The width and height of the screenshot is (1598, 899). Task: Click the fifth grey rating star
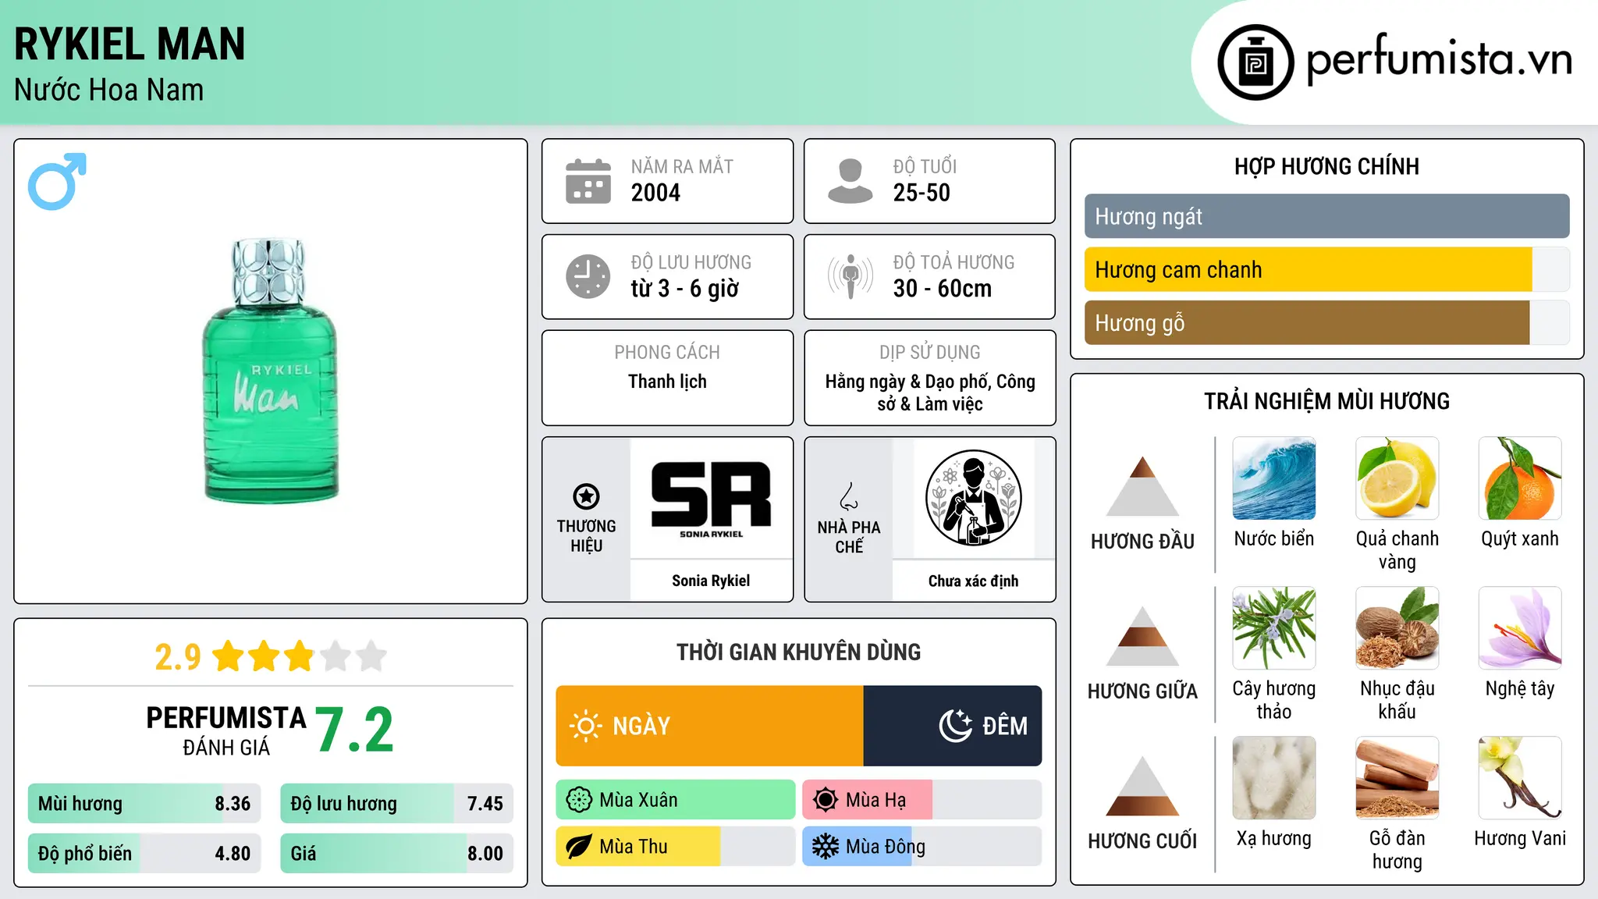[371, 656]
